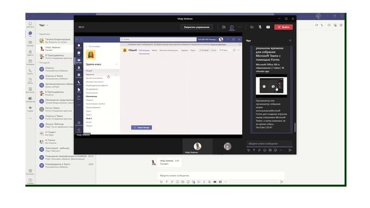Image resolution: width=370 pixels, height=208 pixels.
Task: Pop out chat icon in main chat header
Action: [341, 25]
